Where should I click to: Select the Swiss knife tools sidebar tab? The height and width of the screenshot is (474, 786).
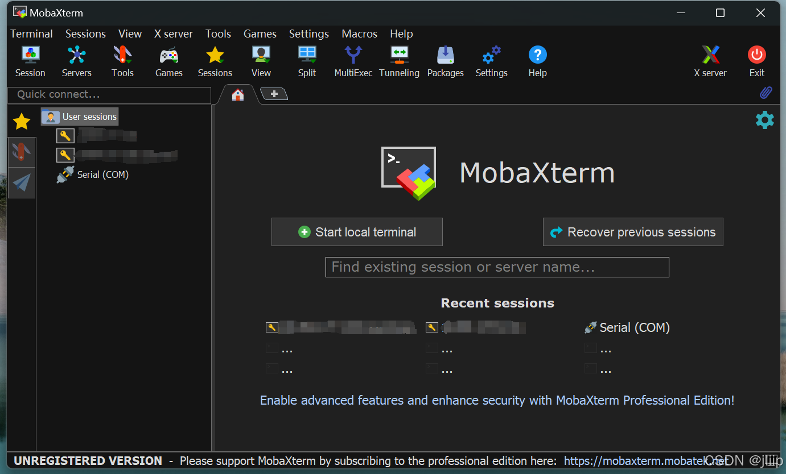pyautogui.click(x=22, y=152)
